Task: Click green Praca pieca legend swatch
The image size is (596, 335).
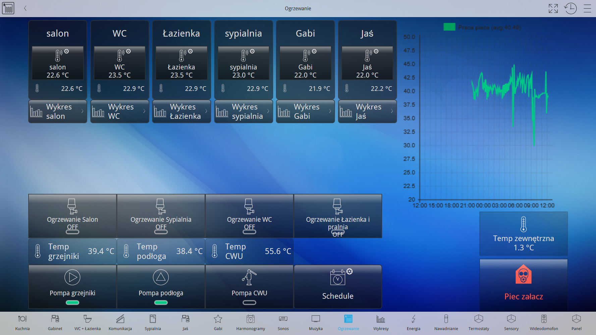Action: pyautogui.click(x=449, y=27)
